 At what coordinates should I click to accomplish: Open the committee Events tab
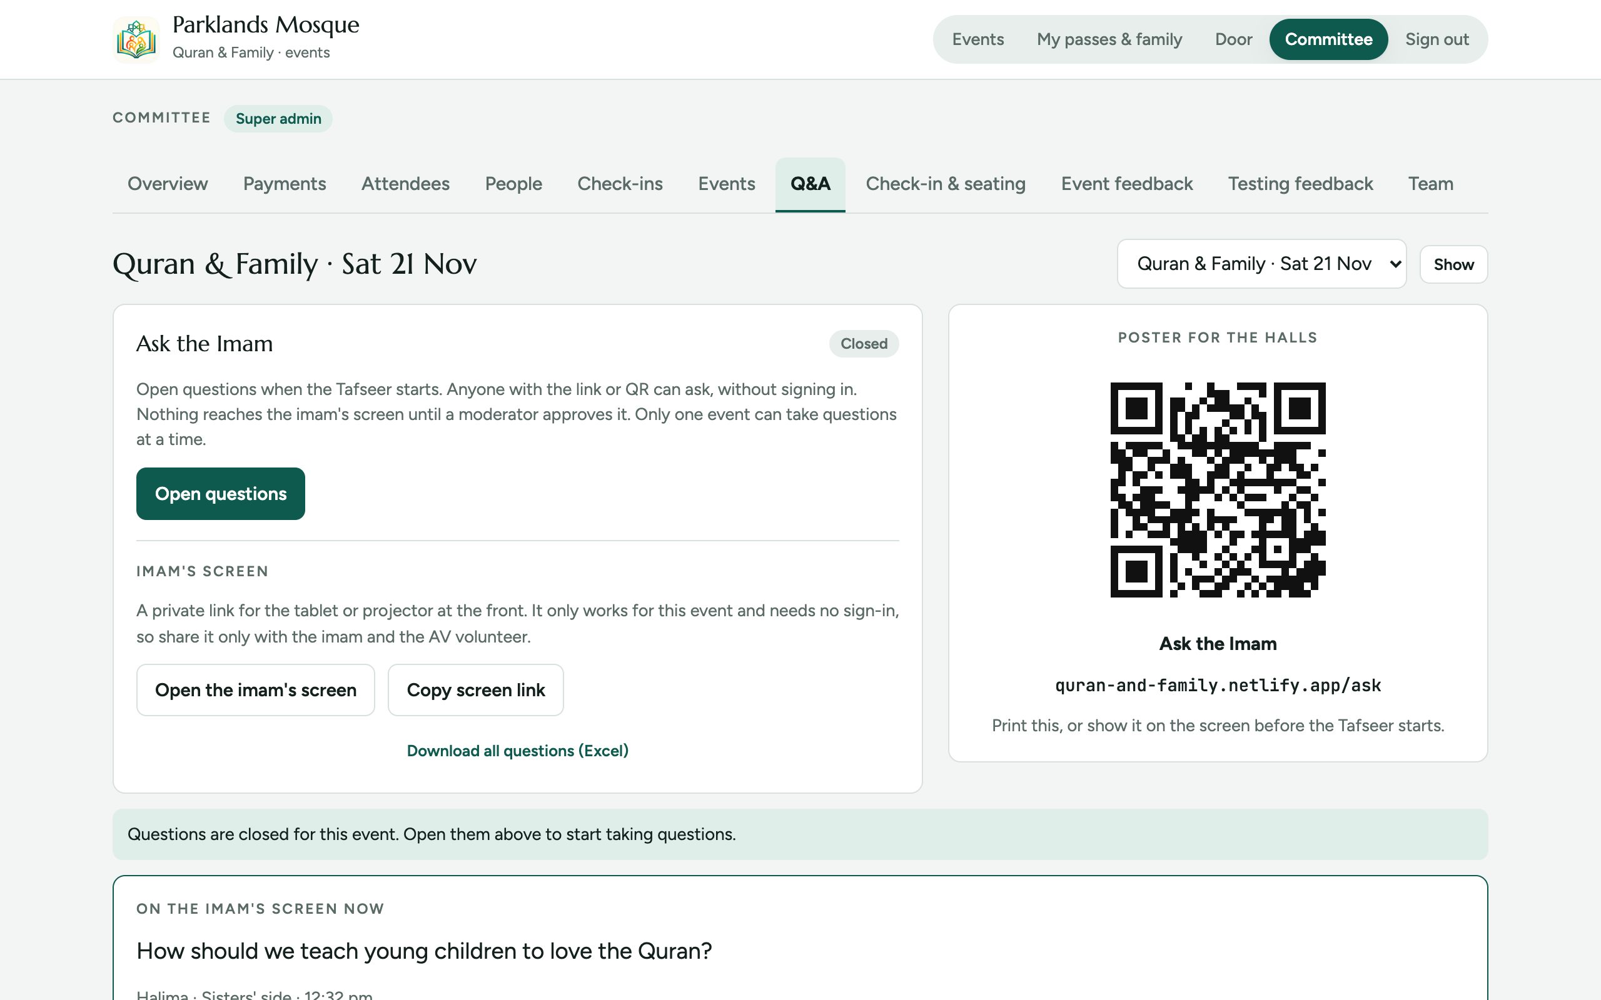[727, 184]
